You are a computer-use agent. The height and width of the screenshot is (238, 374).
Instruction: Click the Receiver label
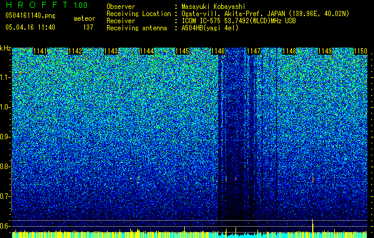click(x=121, y=21)
